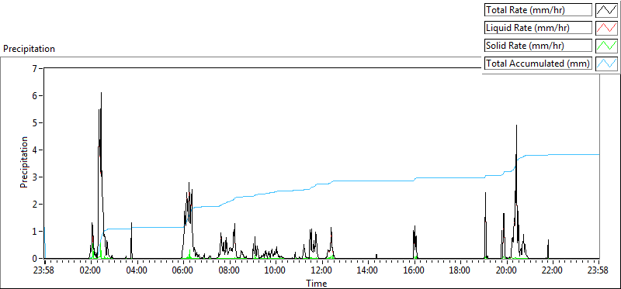Image resolution: width=621 pixels, height=289 pixels.
Task: Click the Liquid Rate red line icon
Action: (607, 28)
